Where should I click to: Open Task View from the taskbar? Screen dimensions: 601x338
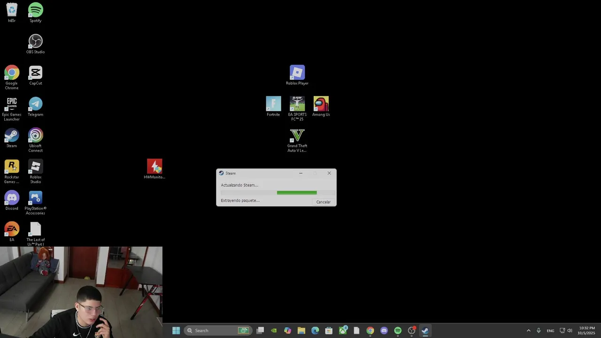click(260, 330)
